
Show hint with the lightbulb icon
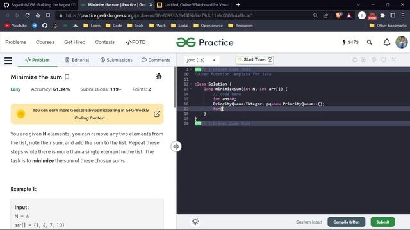click(195, 222)
